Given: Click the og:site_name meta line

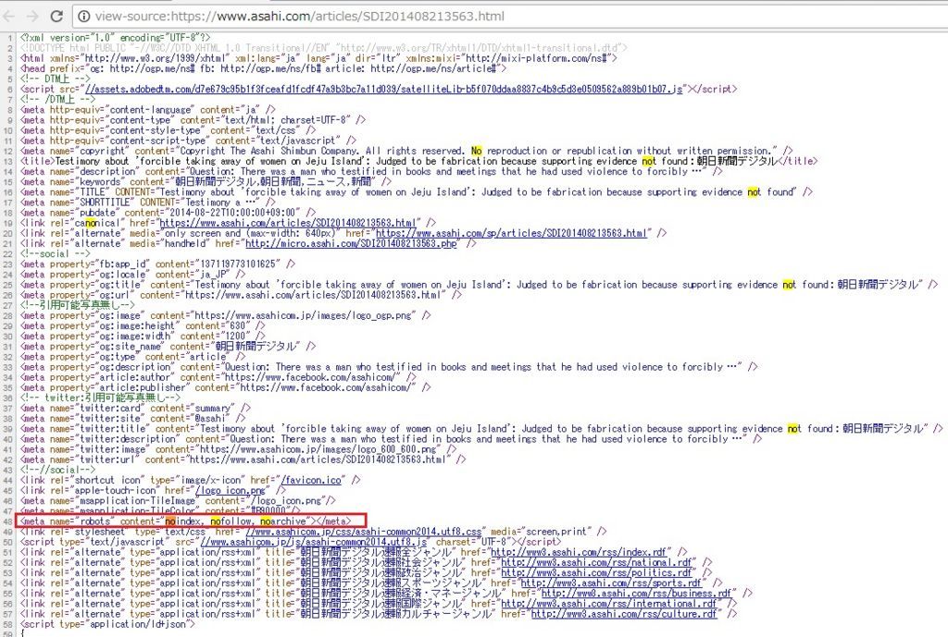Looking at the screenshot, I should coord(168,346).
